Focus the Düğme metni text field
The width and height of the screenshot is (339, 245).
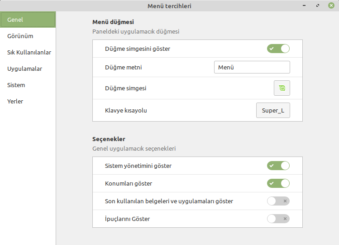pos(252,67)
